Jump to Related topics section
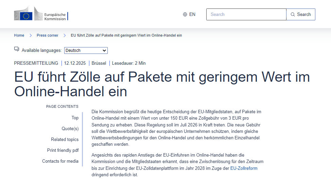Screen dimensions: 331x181 (x=65, y=140)
